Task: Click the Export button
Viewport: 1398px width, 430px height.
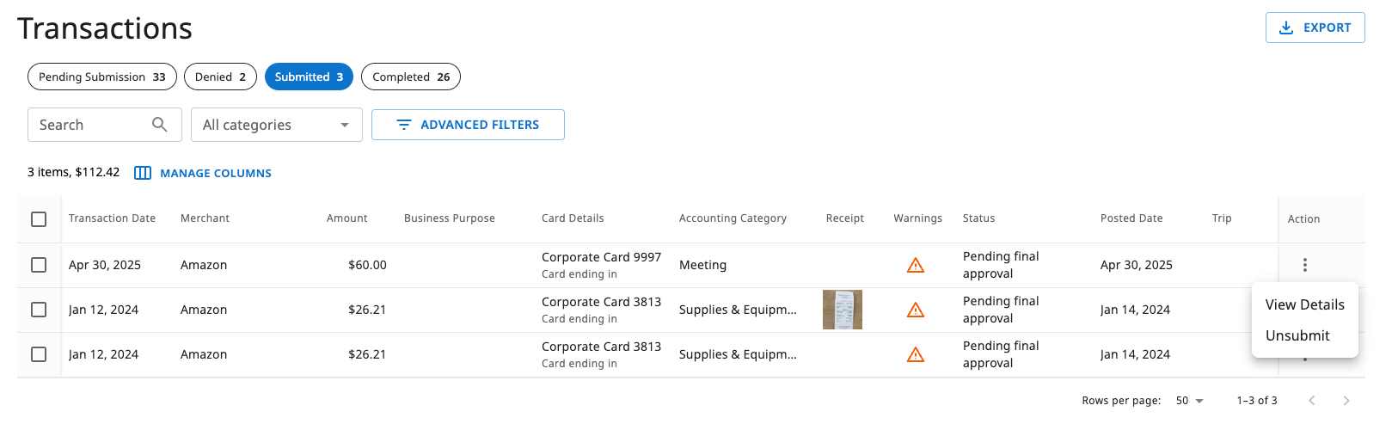Action: click(1315, 28)
